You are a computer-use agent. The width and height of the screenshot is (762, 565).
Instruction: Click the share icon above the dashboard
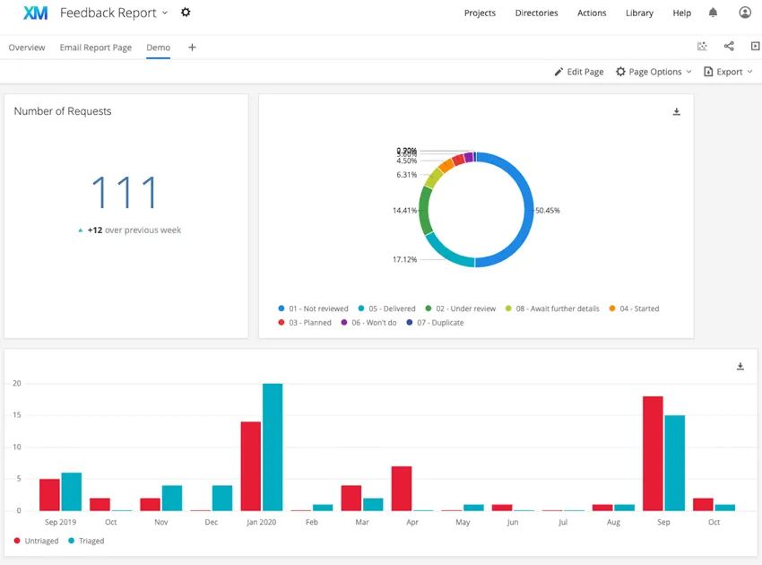click(729, 46)
